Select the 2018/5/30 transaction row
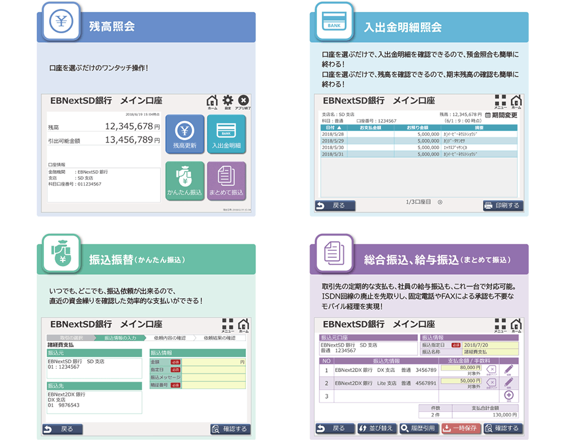Image resolution: width=569 pixels, height=442 pixels. [x=419, y=148]
